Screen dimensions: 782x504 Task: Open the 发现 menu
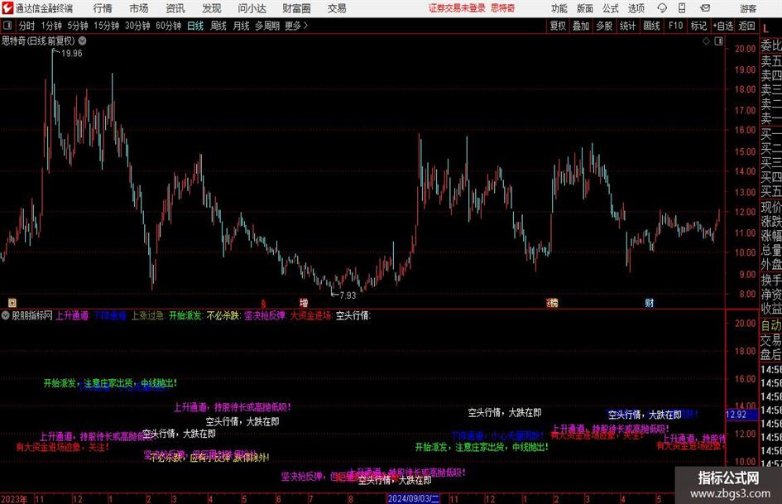(x=212, y=8)
